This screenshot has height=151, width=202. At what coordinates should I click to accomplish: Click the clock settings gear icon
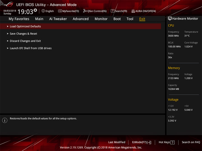(x=35, y=10)
